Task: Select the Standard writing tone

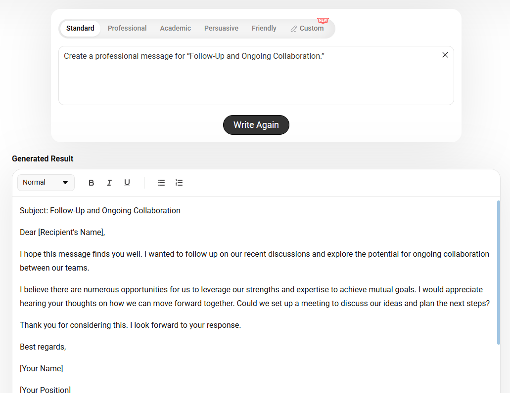Action: click(80, 28)
